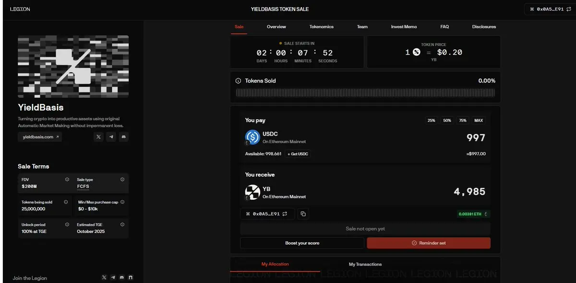Select the MAX amount preset
The height and width of the screenshot is (283, 576).
tap(479, 121)
